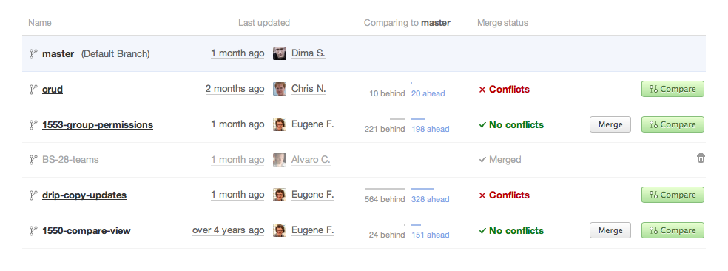Open the BS-28-teams branch link
The width and height of the screenshot is (728, 271).
point(70,160)
